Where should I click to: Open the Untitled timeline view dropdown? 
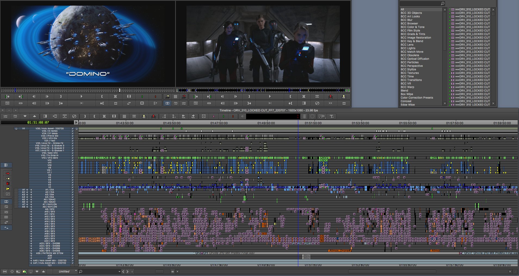(65, 271)
